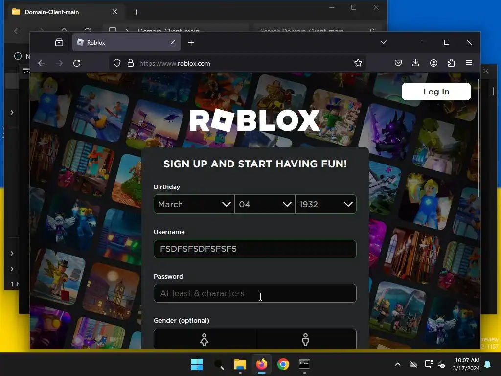501x376 pixels.
Task: Open the birthday day dropdown 04
Action: pos(265,204)
